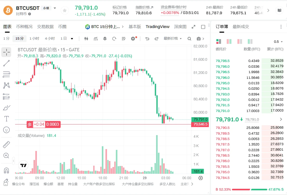Open chart settings hexagon icon
The width and height of the screenshot is (287, 195).
(x=201, y=178)
